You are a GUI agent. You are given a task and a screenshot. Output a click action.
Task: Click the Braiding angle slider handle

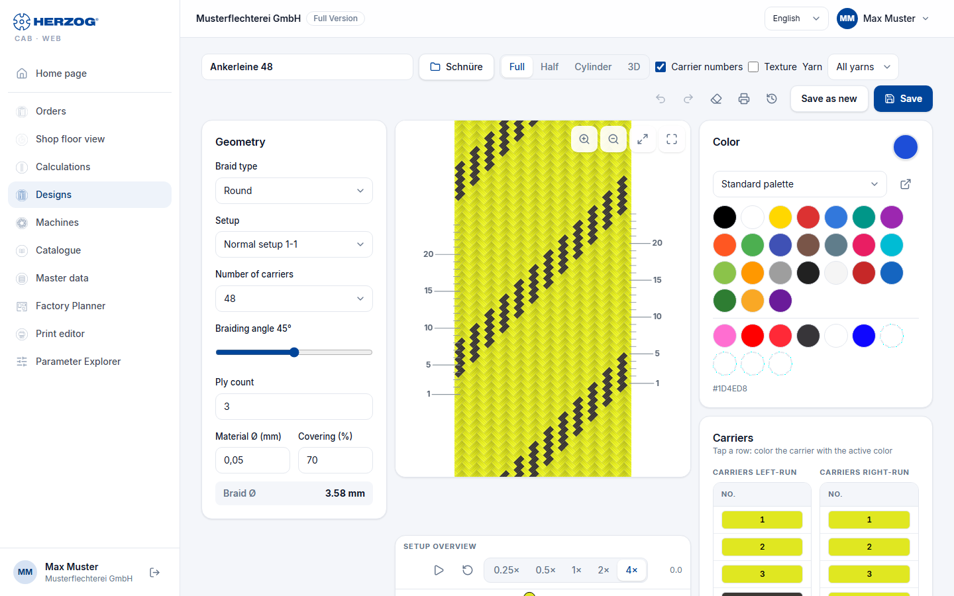[294, 352]
